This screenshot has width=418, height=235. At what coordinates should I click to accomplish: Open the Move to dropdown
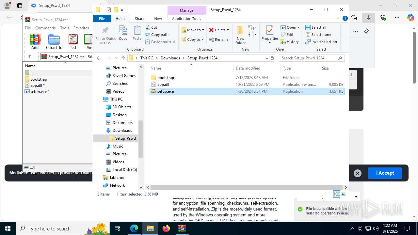[193, 30]
